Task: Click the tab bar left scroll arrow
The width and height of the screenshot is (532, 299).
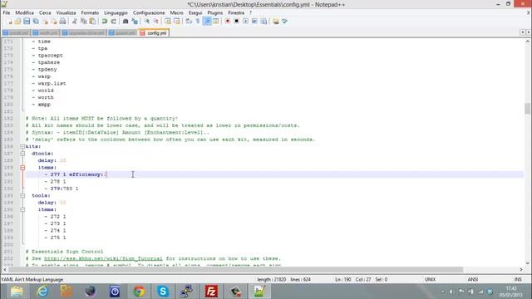Action: [x=523, y=32]
